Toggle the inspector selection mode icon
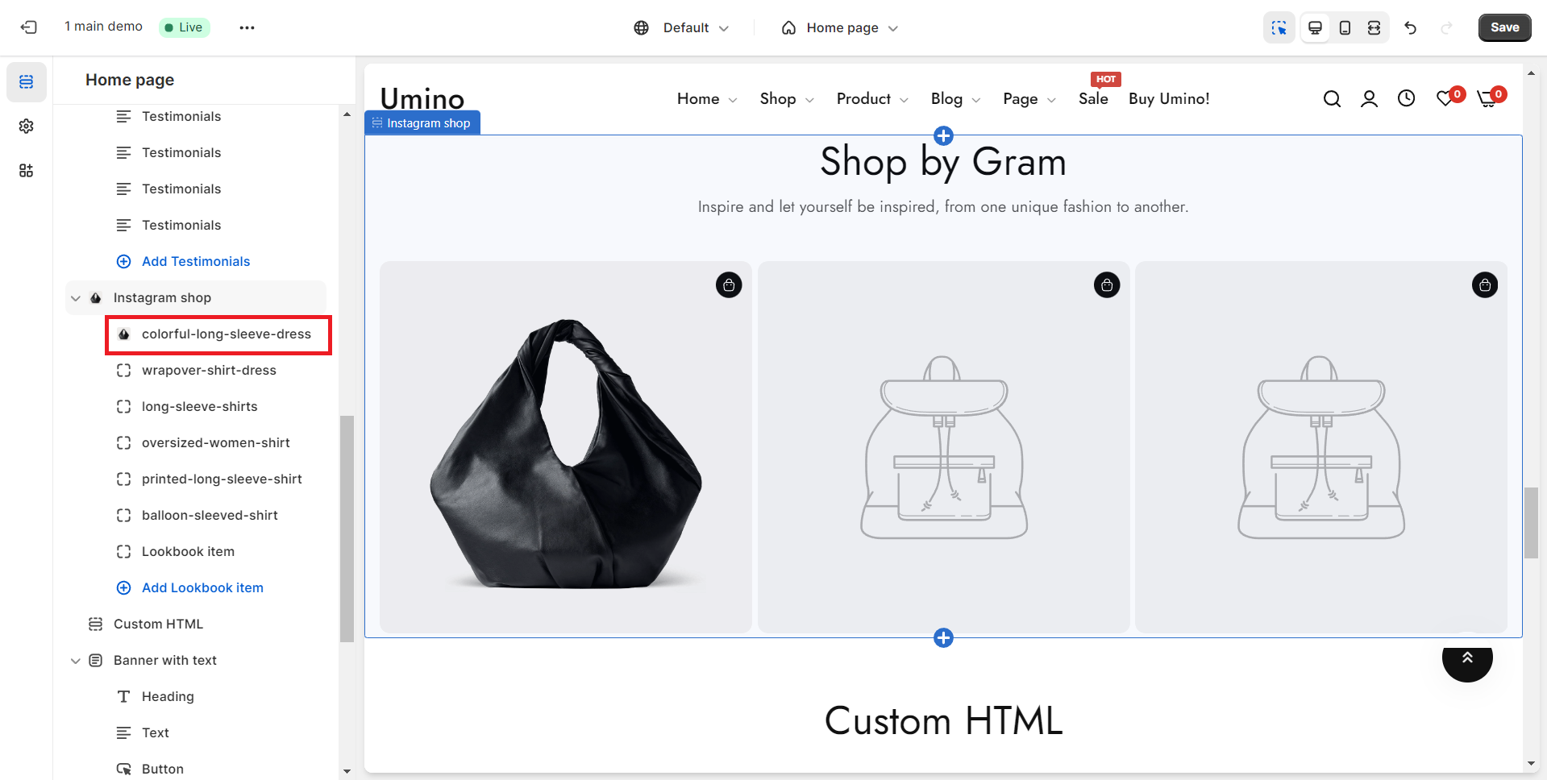The width and height of the screenshot is (1547, 780). 1279,28
